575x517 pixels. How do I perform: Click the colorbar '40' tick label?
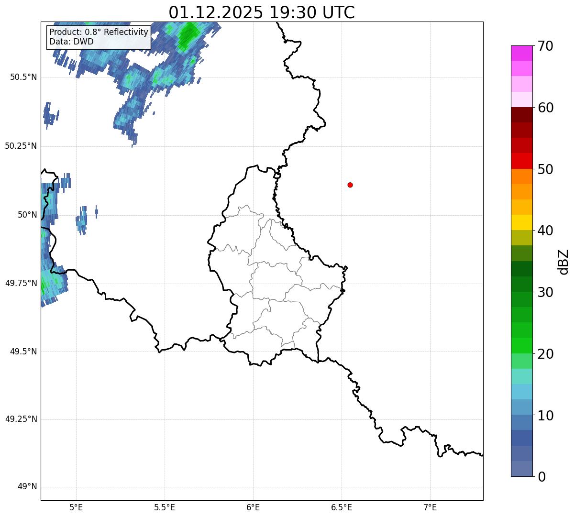pos(546,231)
